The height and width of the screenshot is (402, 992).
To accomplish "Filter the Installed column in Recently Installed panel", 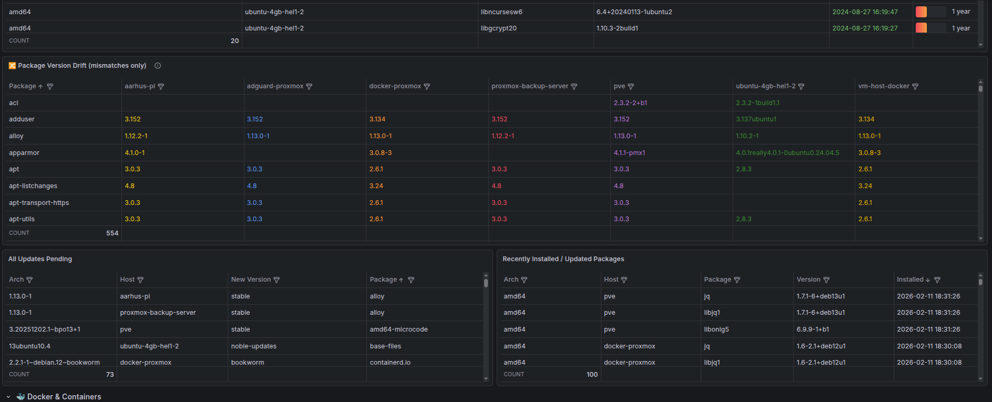I will (x=937, y=280).
